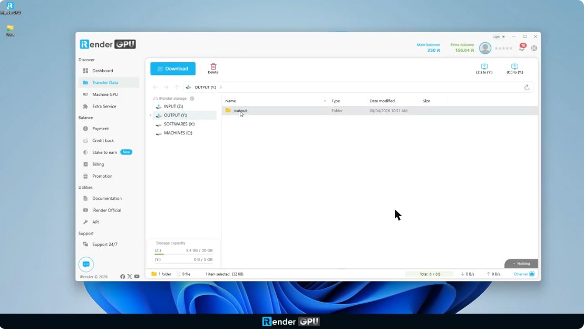Click the (Y:) storage capacity bar
Screen dimensions: 584x329
pyautogui.click(x=183, y=263)
